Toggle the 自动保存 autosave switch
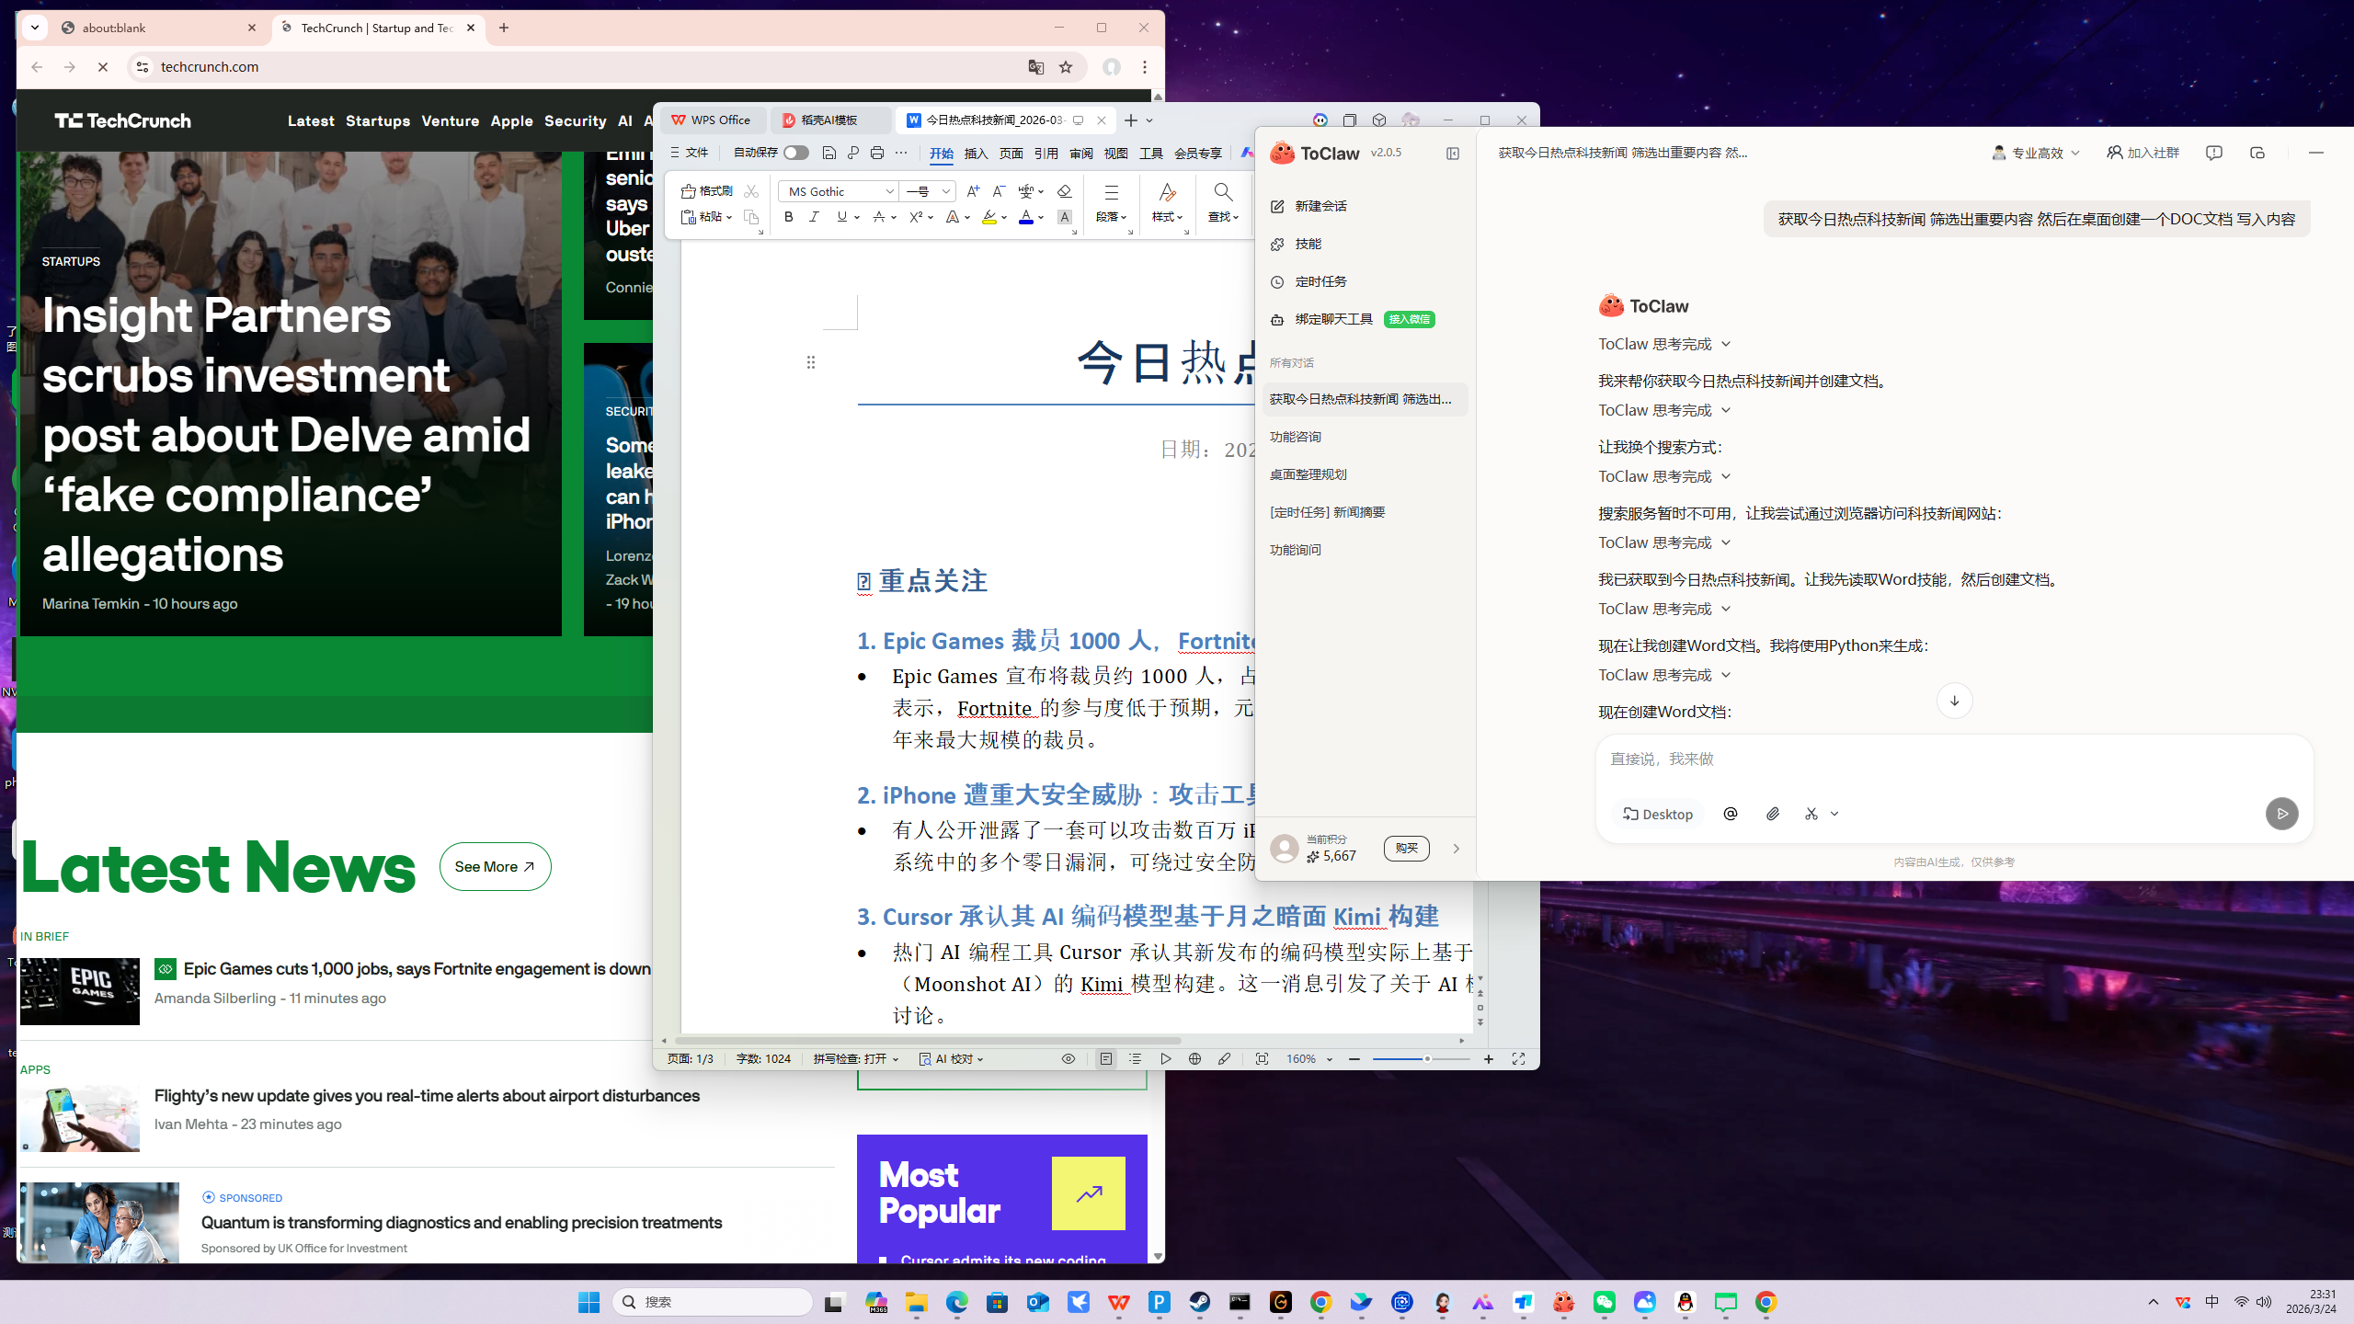Image resolution: width=2354 pixels, height=1324 pixels. tap(796, 153)
